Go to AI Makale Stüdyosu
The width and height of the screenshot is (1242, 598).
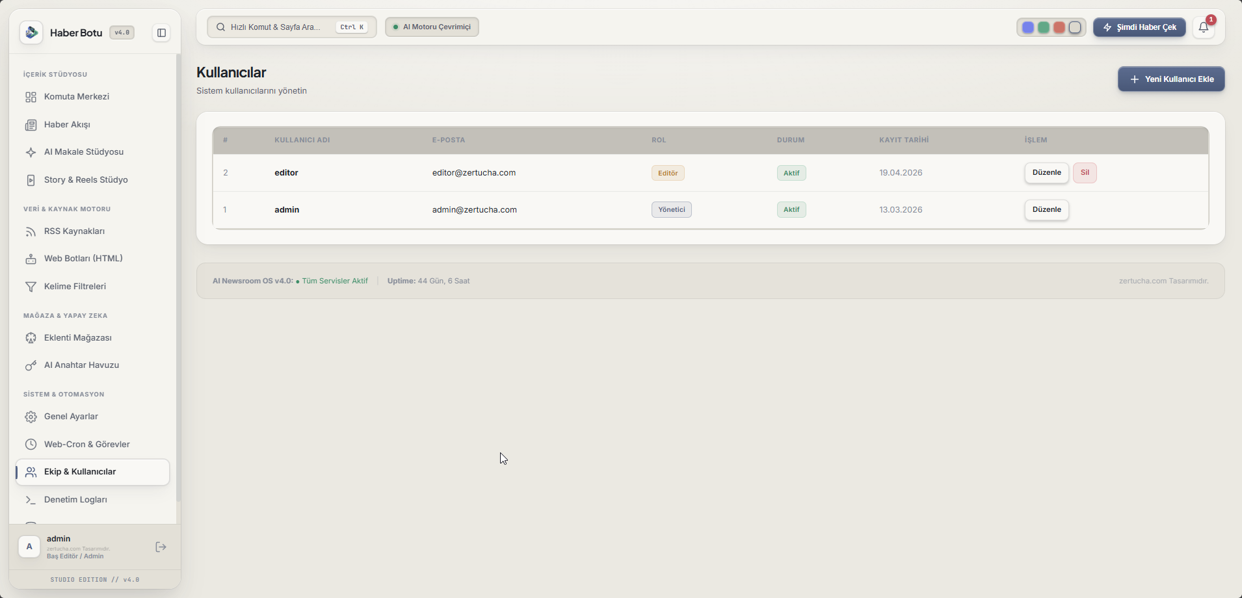click(x=92, y=152)
